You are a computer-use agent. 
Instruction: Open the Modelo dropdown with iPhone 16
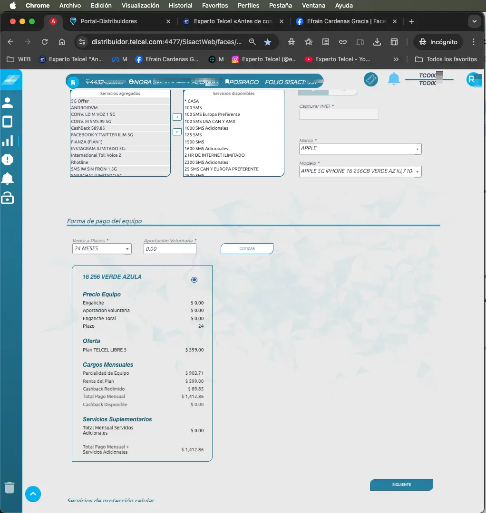(x=360, y=171)
